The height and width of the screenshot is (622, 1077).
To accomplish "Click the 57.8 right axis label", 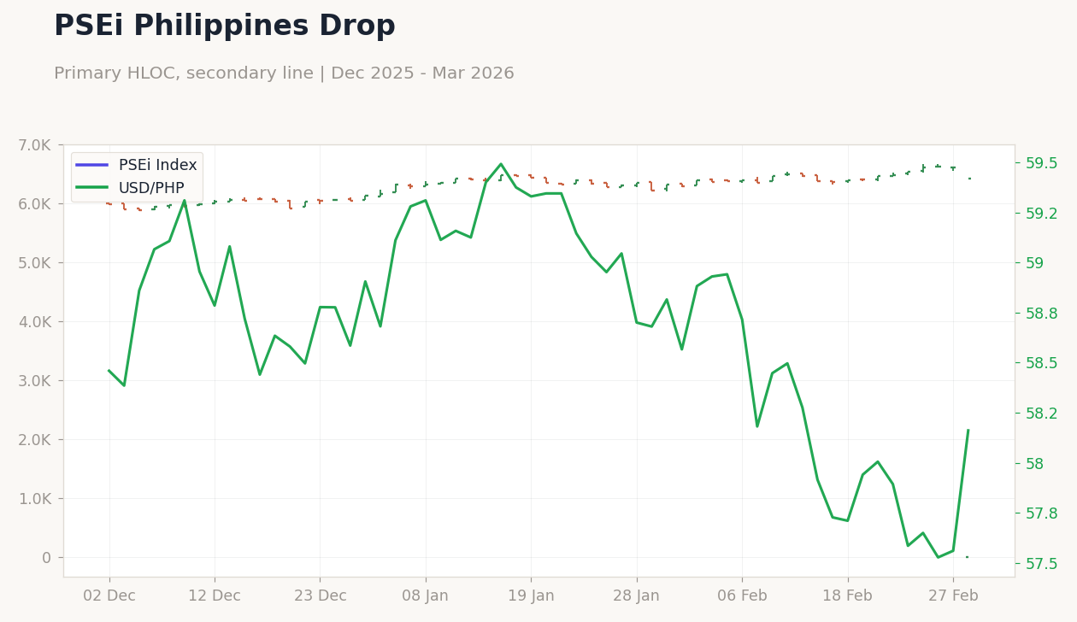I will pyautogui.click(x=1041, y=513).
